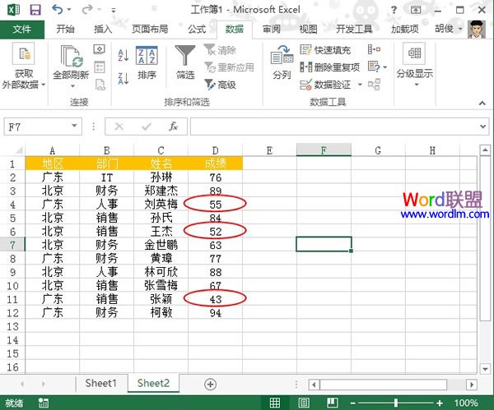Click horizontal scrollbar right arrow
494x410 pixels.
click(472, 385)
